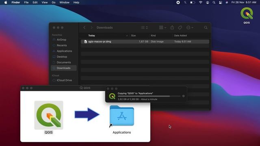
Task: Open the View menu
Action: [x=44, y=2]
